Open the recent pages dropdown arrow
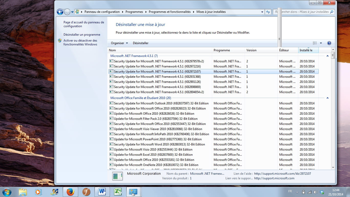Screen dimensions: 350x197 coord(73,12)
